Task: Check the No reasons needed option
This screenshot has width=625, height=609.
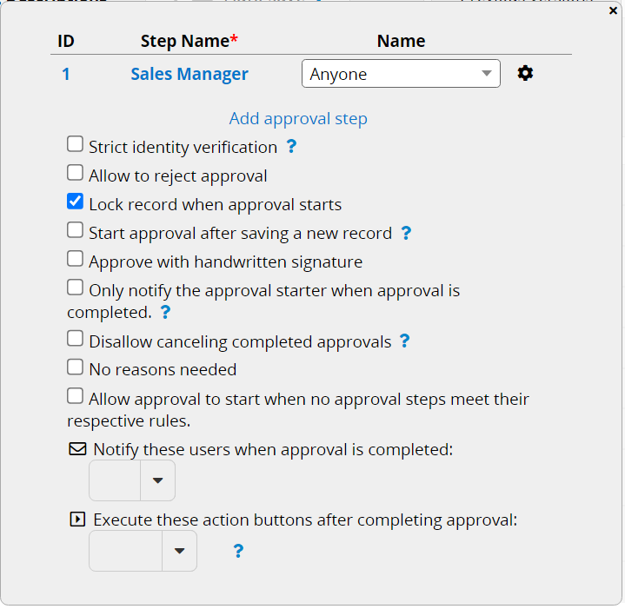Action: click(x=75, y=367)
